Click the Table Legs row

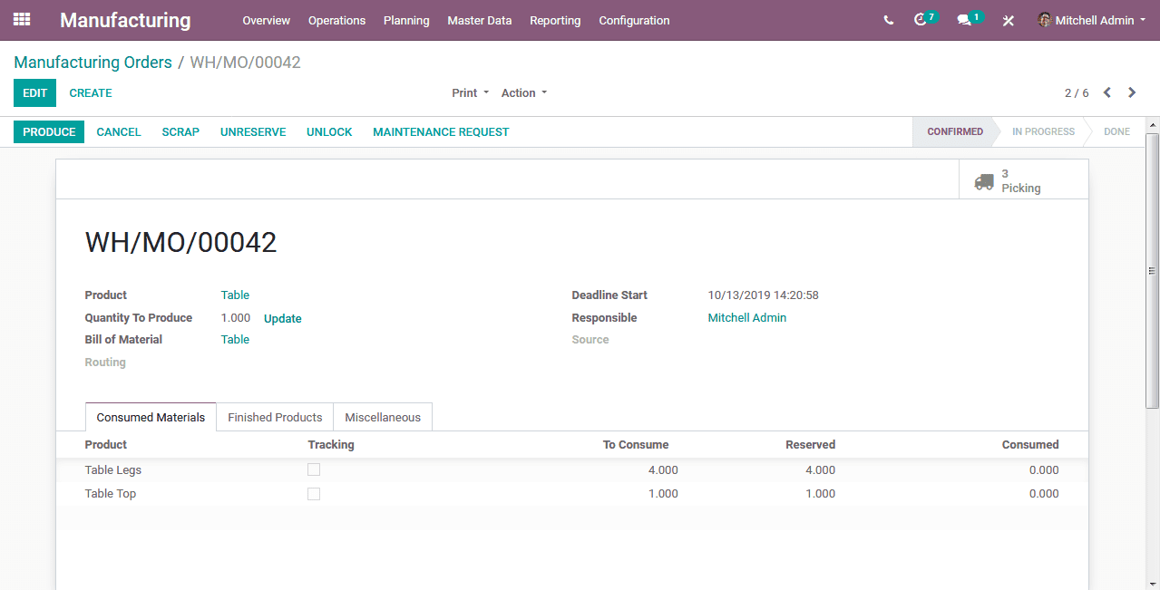571,469
